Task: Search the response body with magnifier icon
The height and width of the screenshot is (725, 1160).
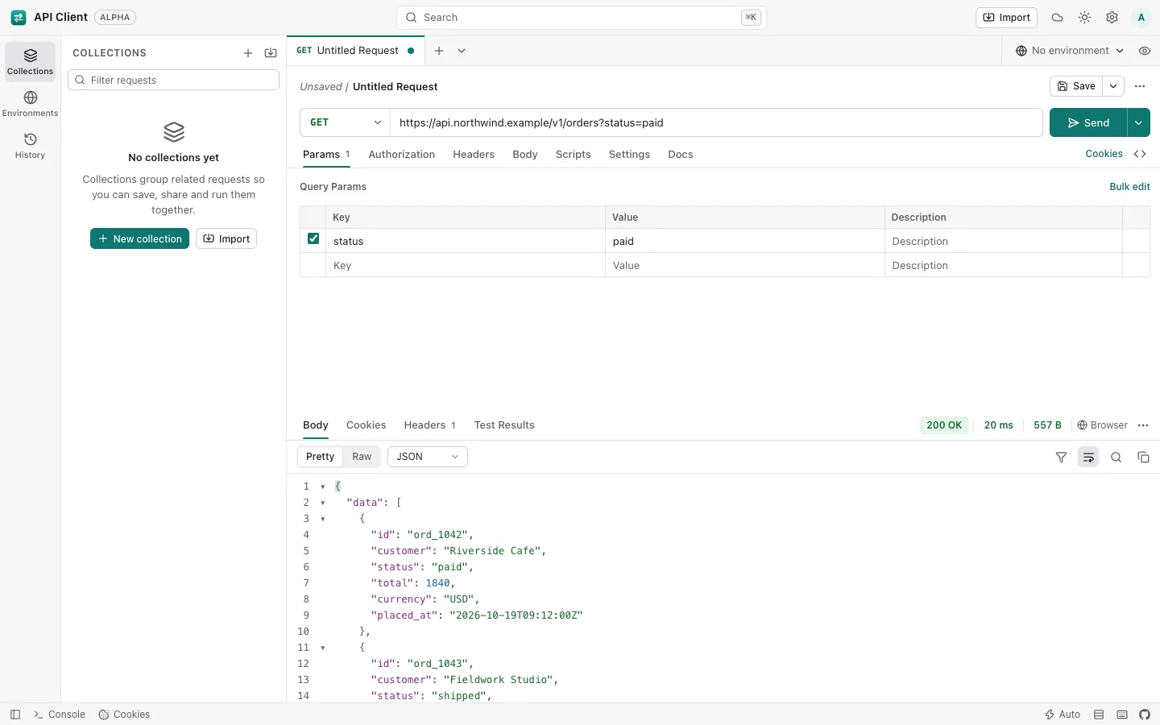Action: click(x=1116, y=458)
